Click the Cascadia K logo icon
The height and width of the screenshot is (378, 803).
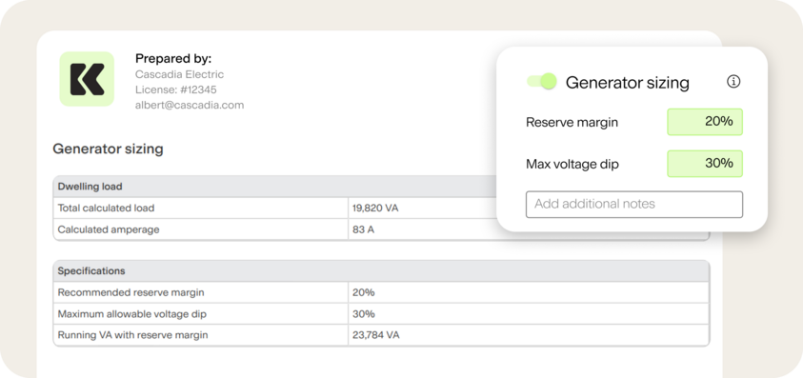coord(87,79)
